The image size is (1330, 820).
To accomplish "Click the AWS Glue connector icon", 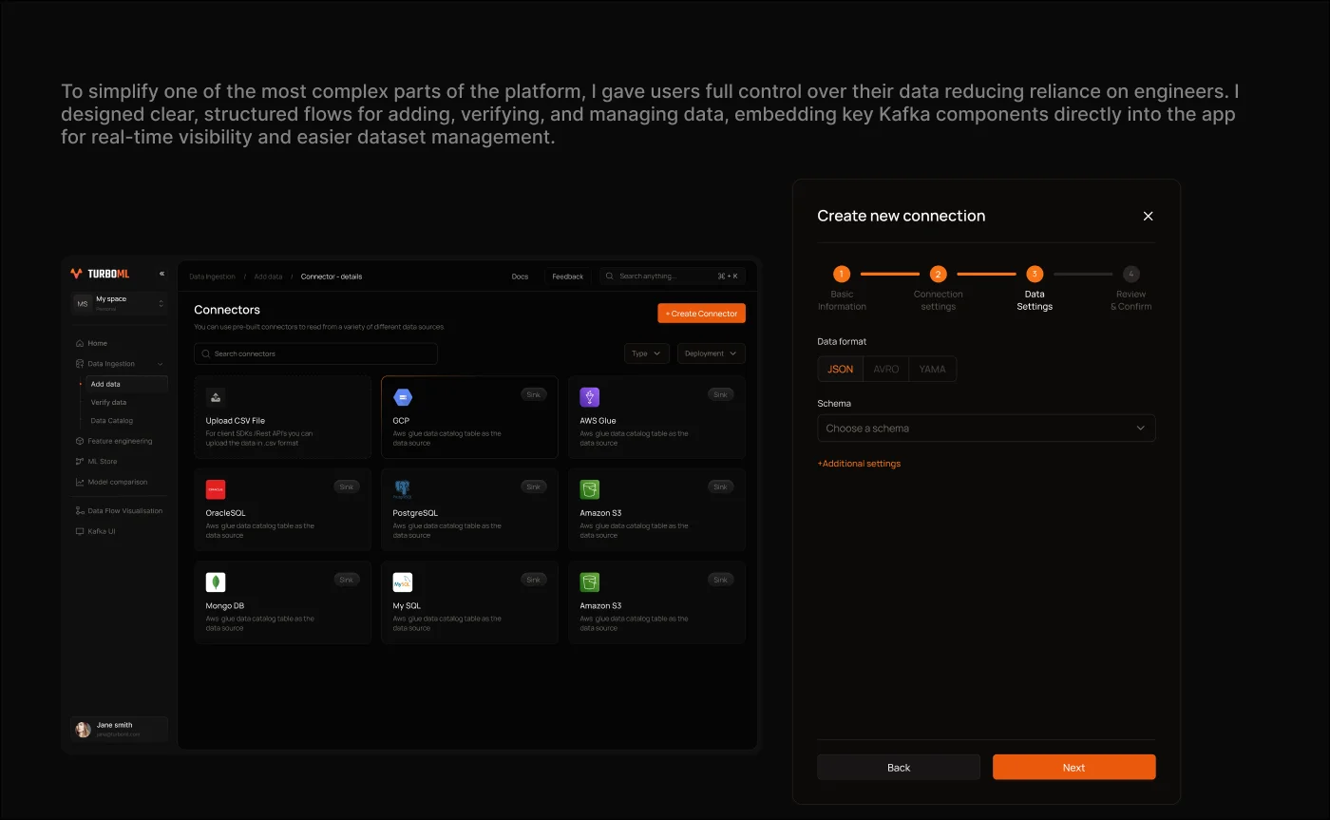I will tap(590, 397).
